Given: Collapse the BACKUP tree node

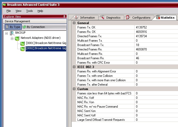Looking at the screenshot, I should pyautogui.click(x=6, y=33).
